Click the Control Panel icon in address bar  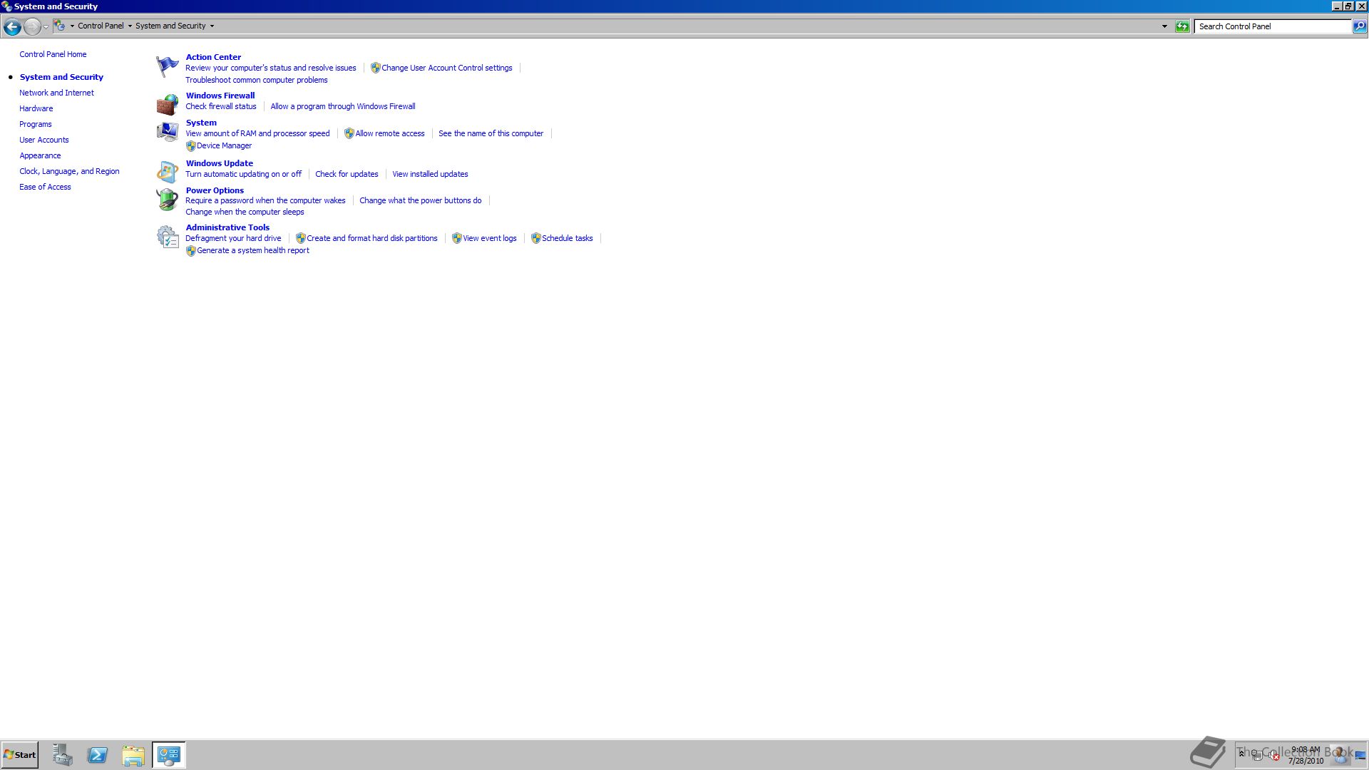[60, 26]
